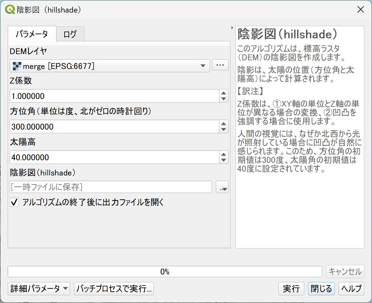Click the 【訳注】 text in help panel
Screen dimensions: 372x303
tap(250, 91)
